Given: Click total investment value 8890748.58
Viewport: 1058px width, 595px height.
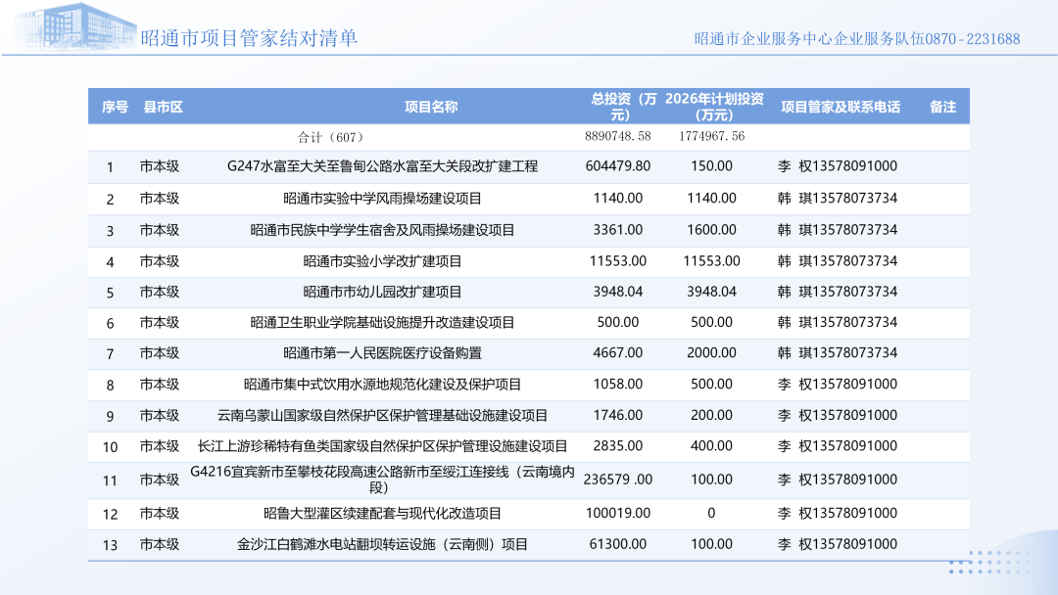Looking at the screenshot, I should click(618, 136).
